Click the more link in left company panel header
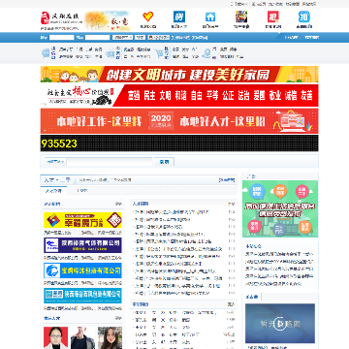The width and height of the screenshot is (349, 349). 118,204
